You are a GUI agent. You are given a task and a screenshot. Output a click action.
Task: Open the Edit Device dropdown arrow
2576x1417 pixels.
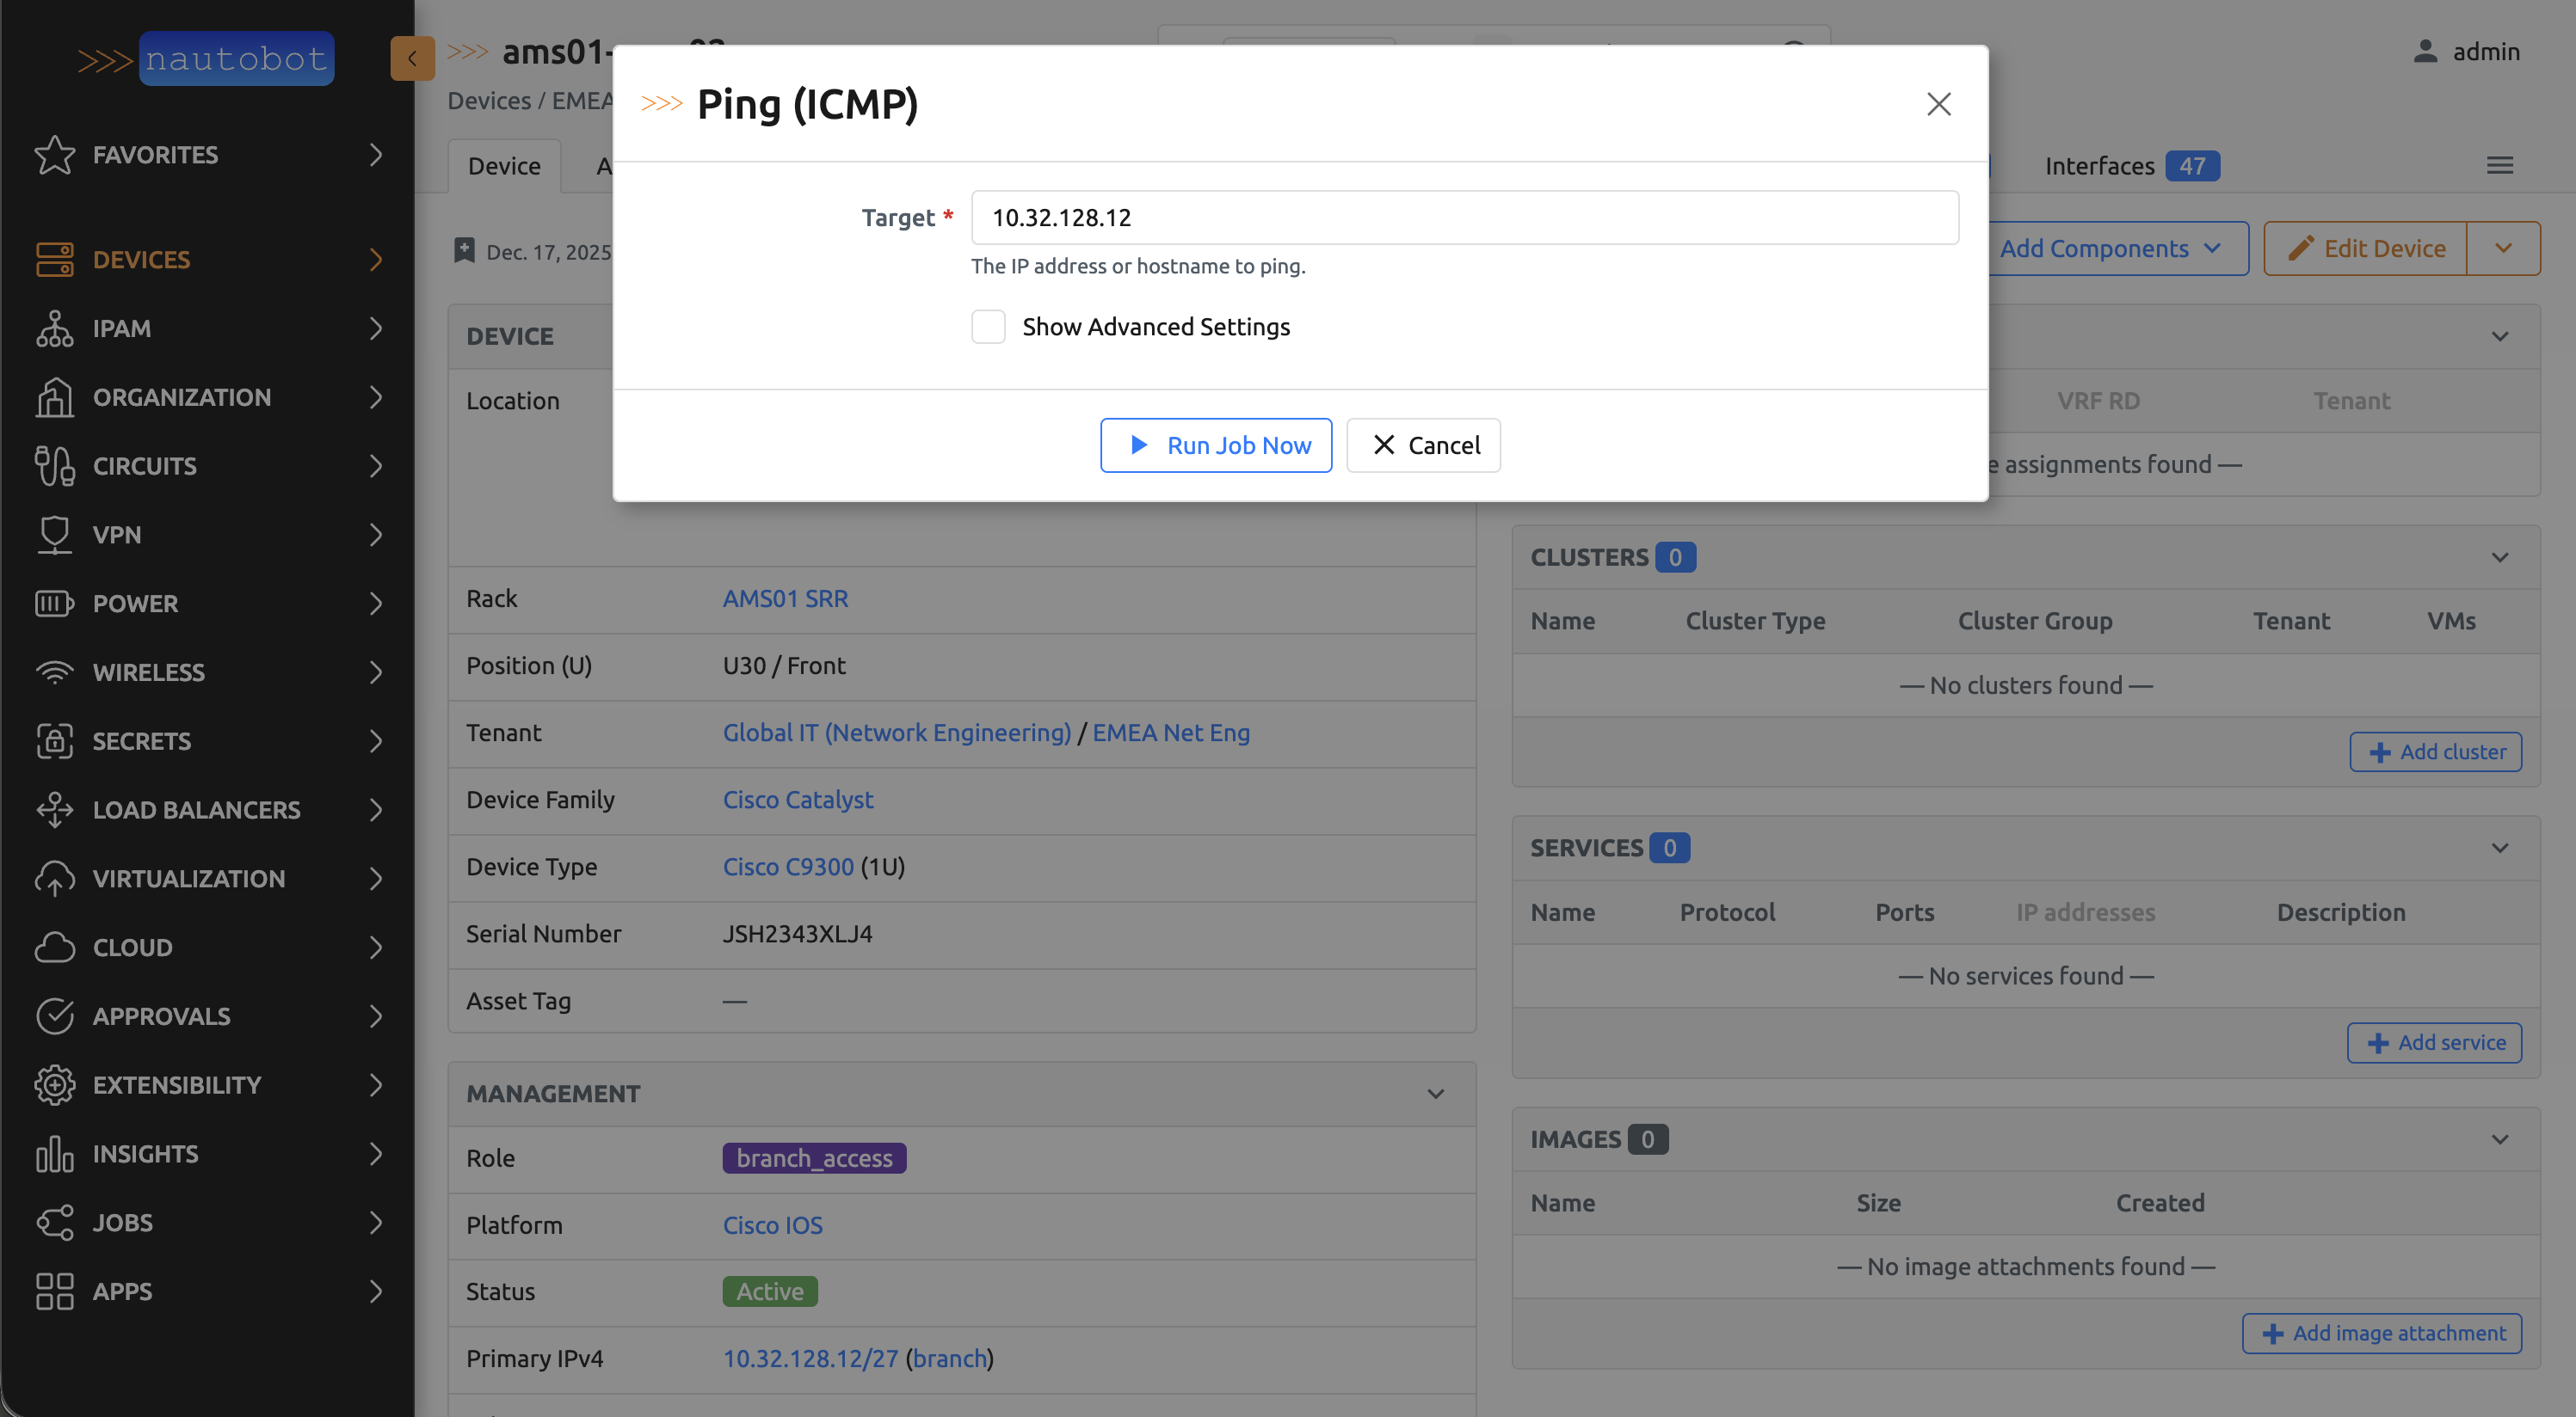click(2503, 248)
